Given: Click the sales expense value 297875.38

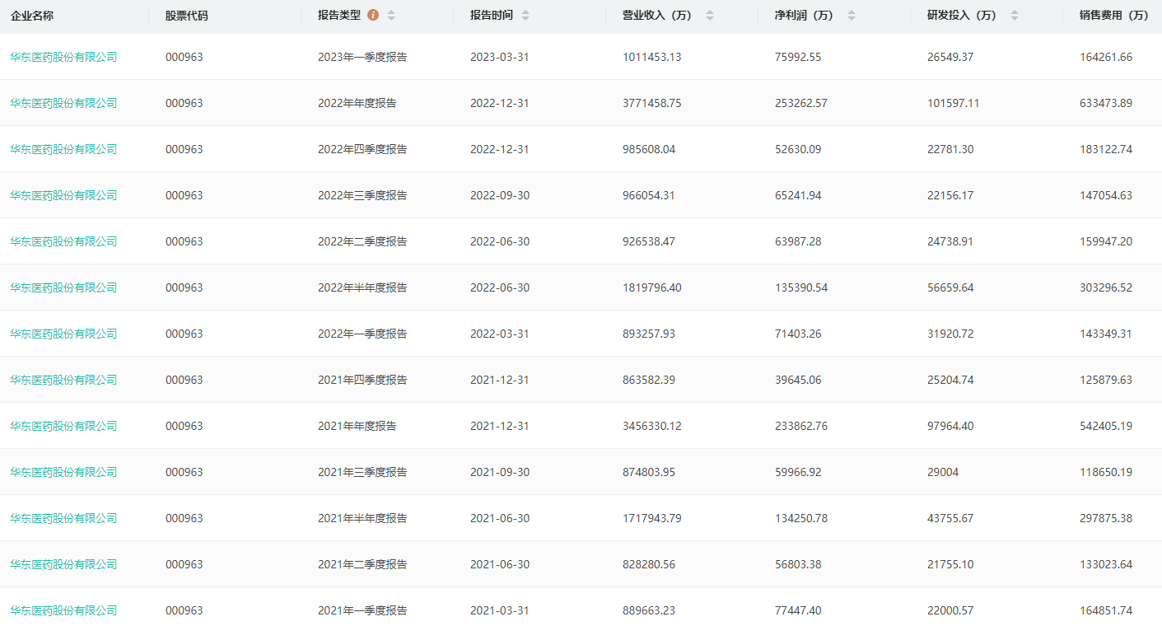Looking at the screenshot, I should (x=1106, y=518).
